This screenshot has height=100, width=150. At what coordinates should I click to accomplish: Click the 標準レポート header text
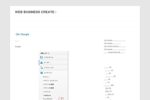[45, 53]
